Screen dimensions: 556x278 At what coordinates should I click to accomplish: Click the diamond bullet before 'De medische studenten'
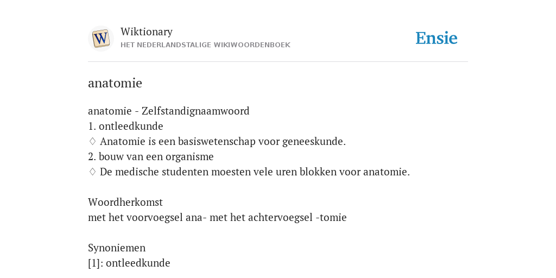point(92,172)
